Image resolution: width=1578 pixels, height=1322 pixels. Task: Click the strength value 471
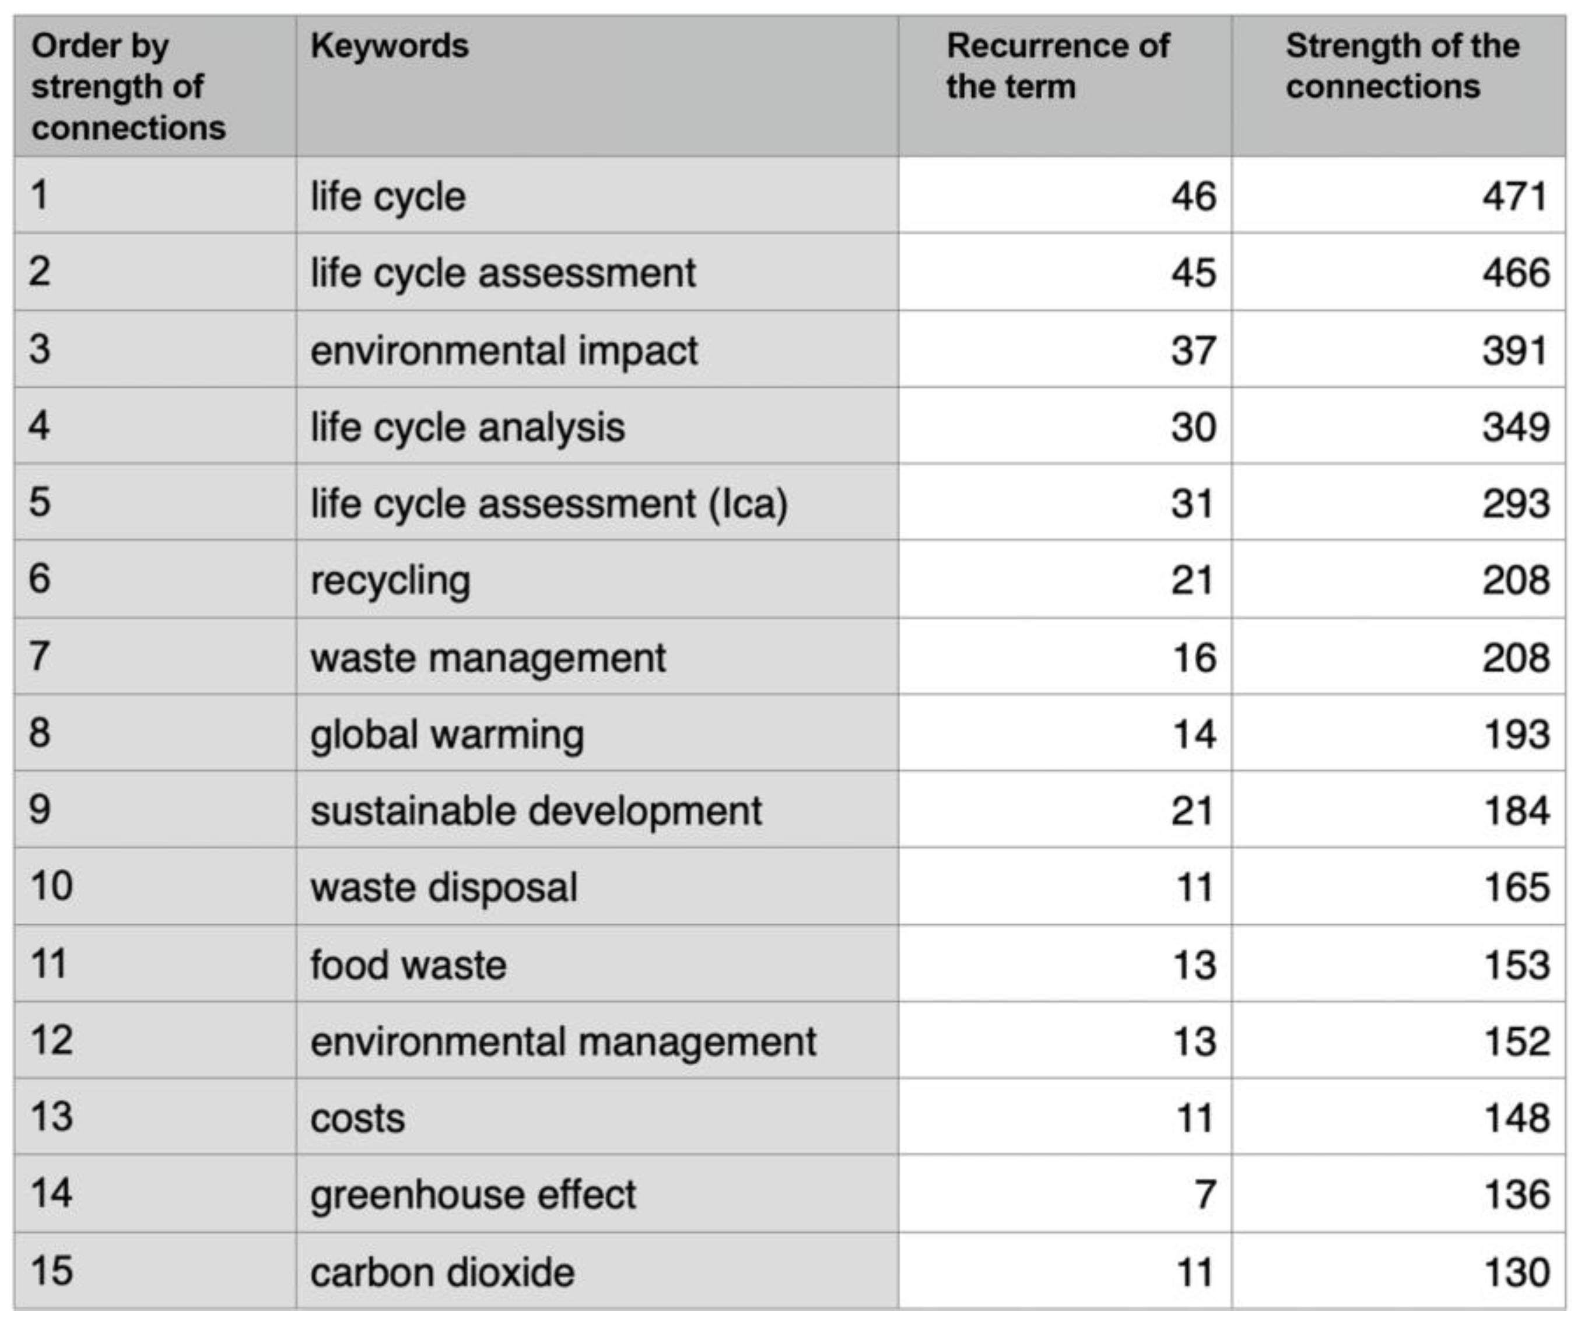1515,197
